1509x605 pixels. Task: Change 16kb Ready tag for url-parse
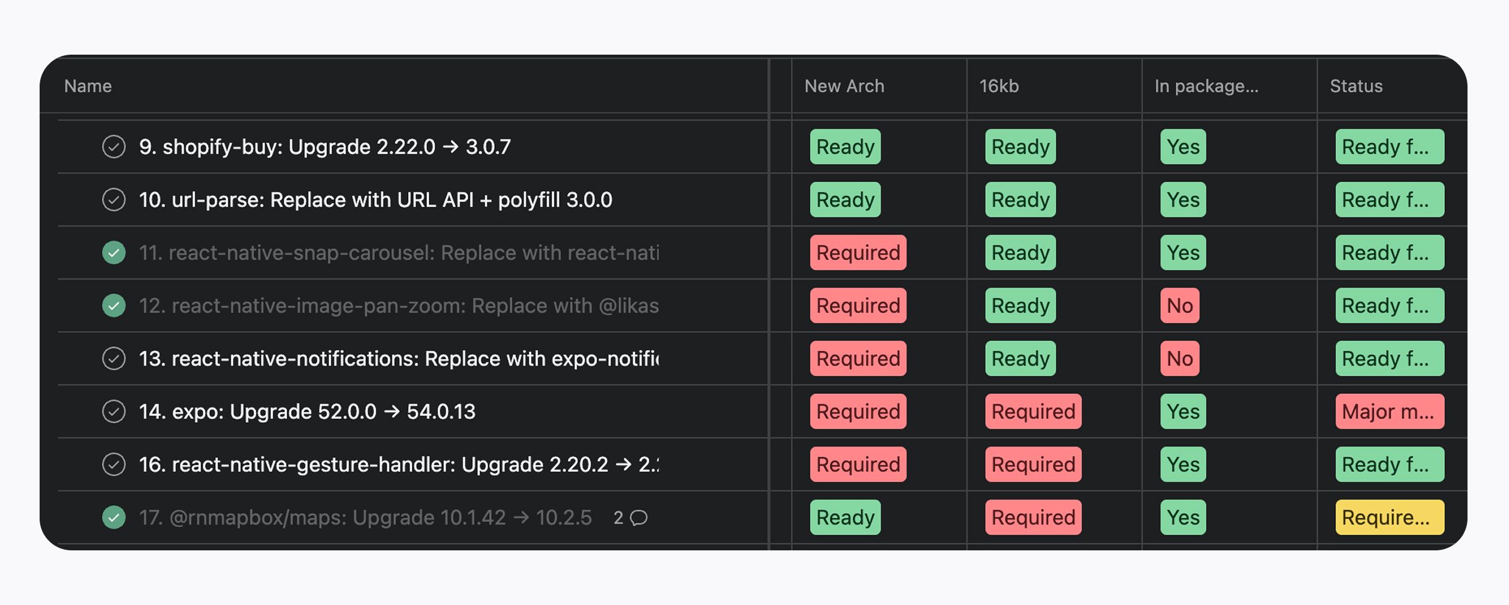tap(1020, 200)
